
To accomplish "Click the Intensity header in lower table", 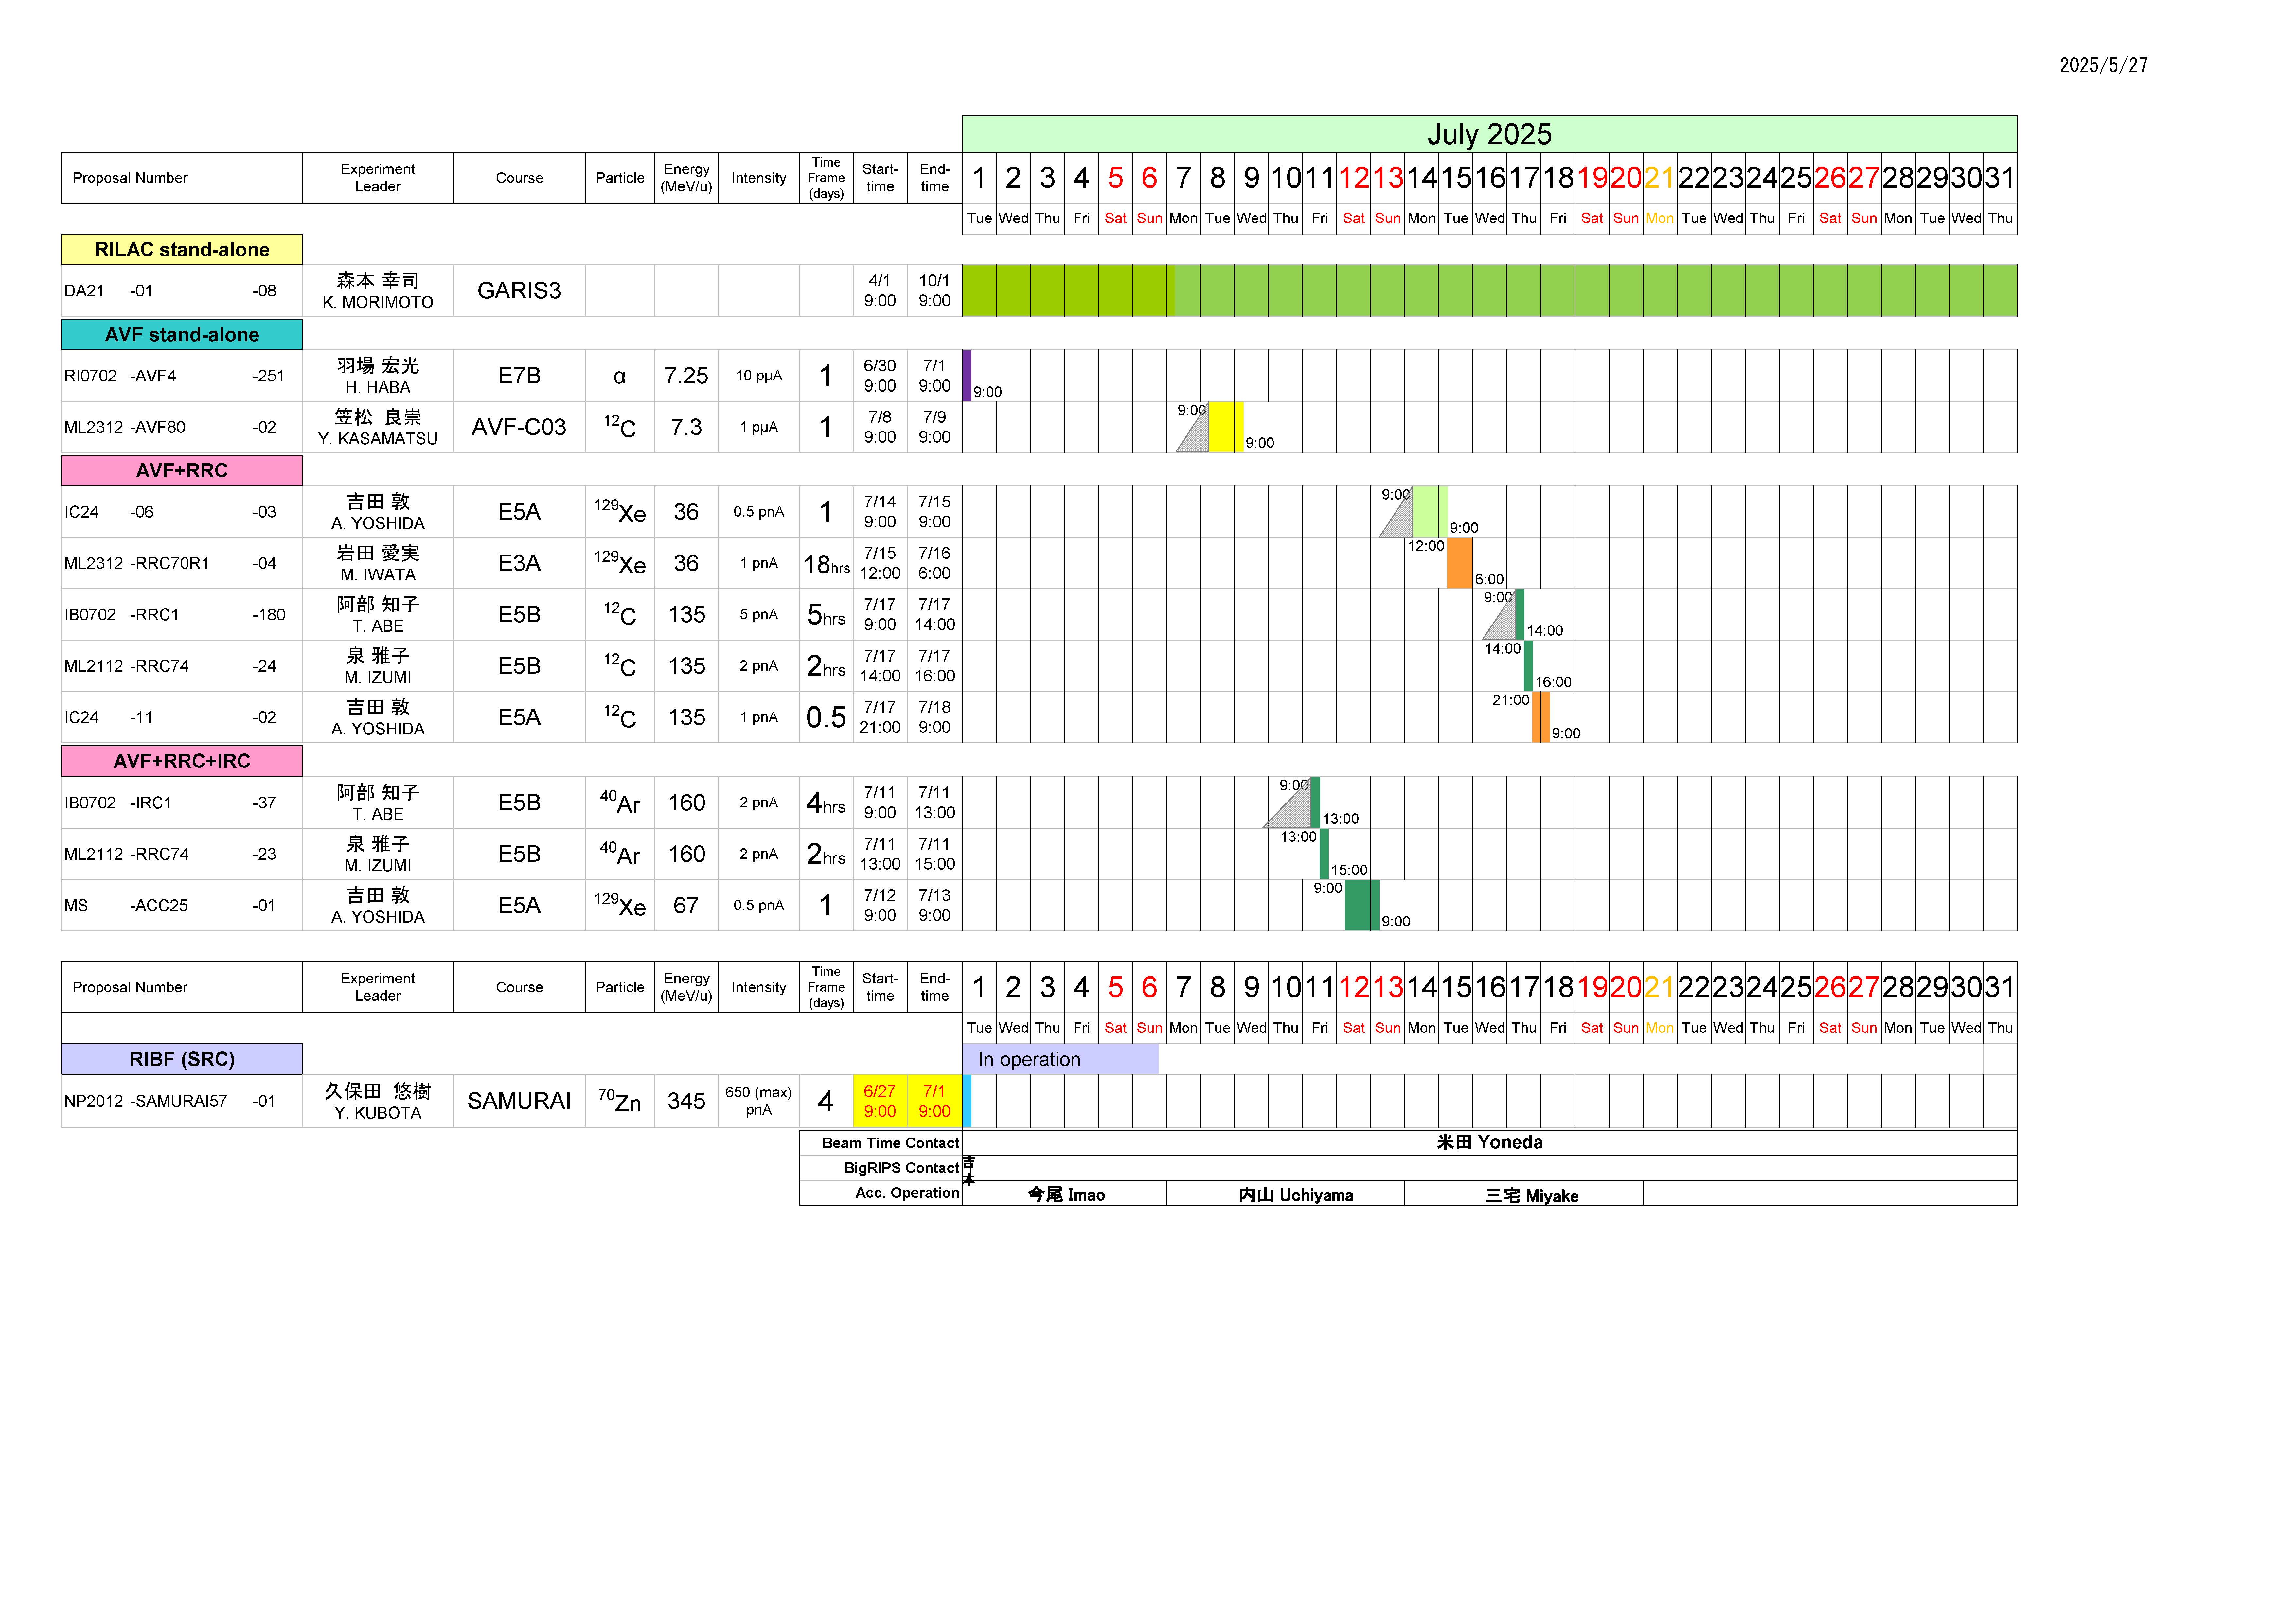I will [759, 987].
